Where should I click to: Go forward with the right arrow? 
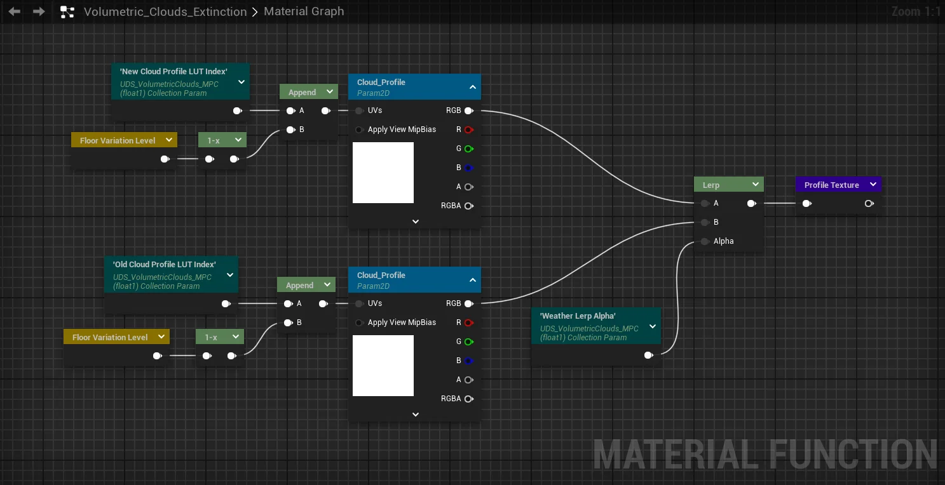click(39, 11)
